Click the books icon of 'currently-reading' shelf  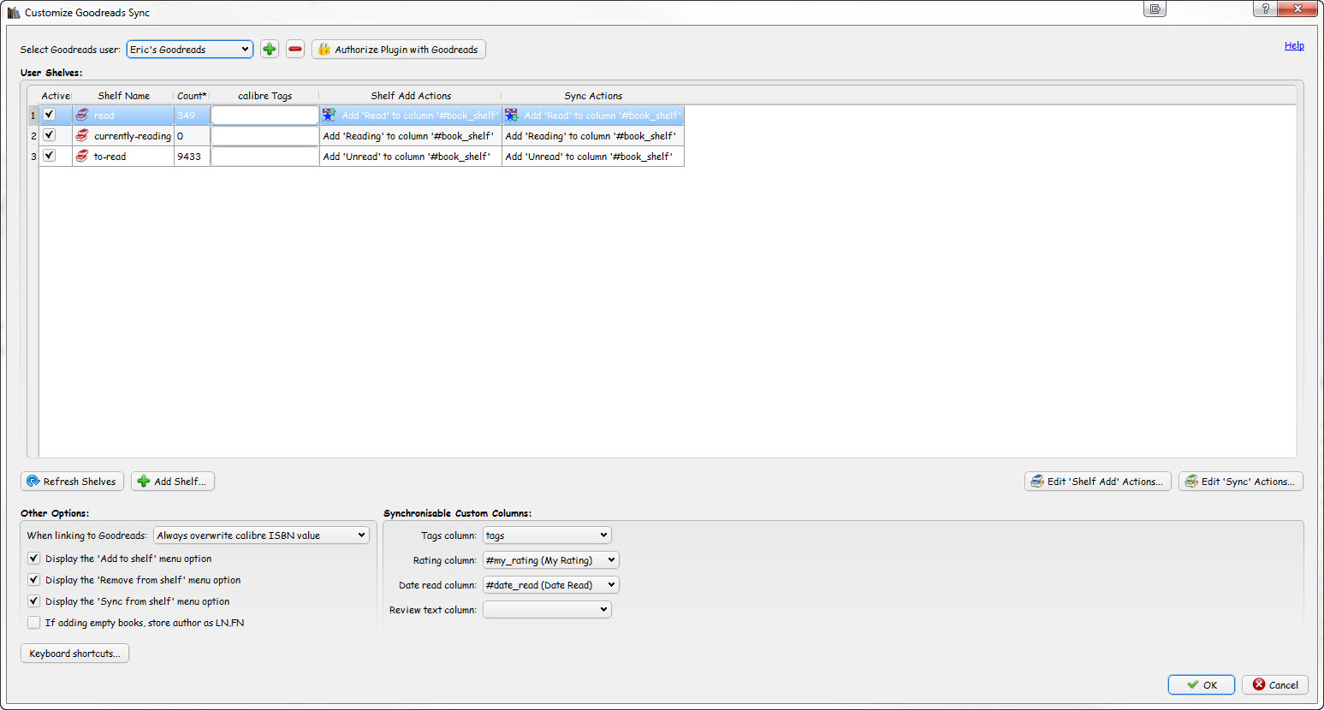pyautogui.click(x=82, y=136)
